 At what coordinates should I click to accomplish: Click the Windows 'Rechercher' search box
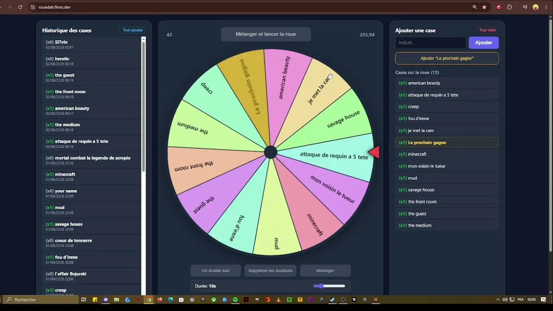tap(41, 299)
